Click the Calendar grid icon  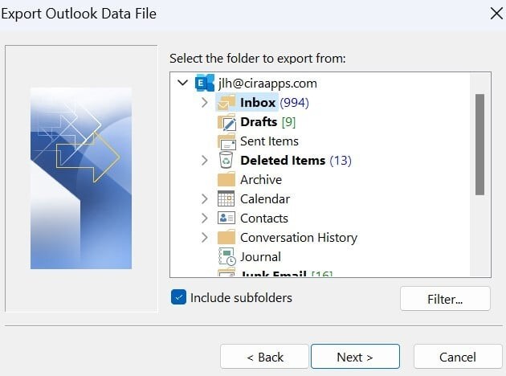226,198
